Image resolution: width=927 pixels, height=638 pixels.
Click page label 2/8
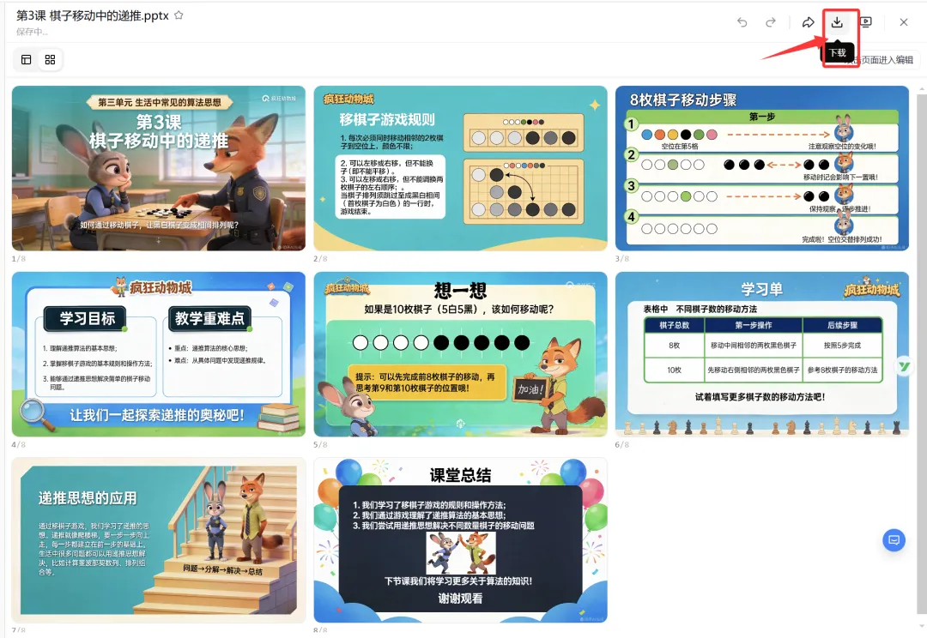[x=320, y=259]
